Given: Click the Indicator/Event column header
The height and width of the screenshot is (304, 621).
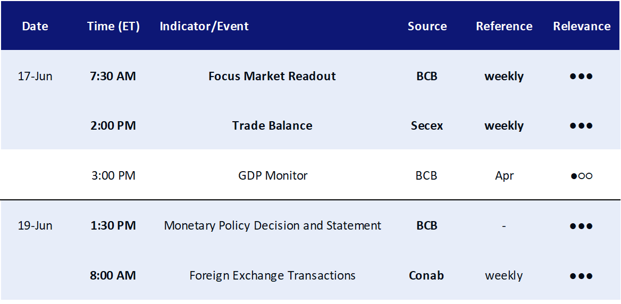Looking at the screenshot, I should 204,26.
